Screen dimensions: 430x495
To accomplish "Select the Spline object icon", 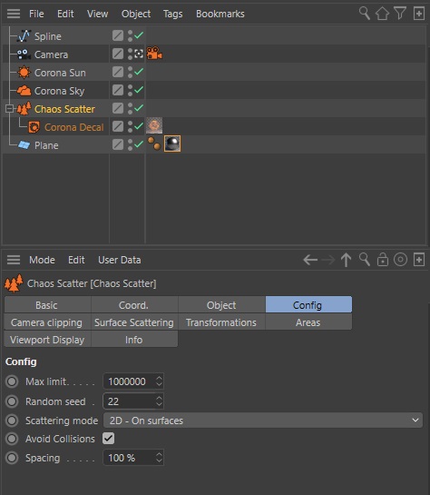I will pyautogui.click(x=24, y=36).
